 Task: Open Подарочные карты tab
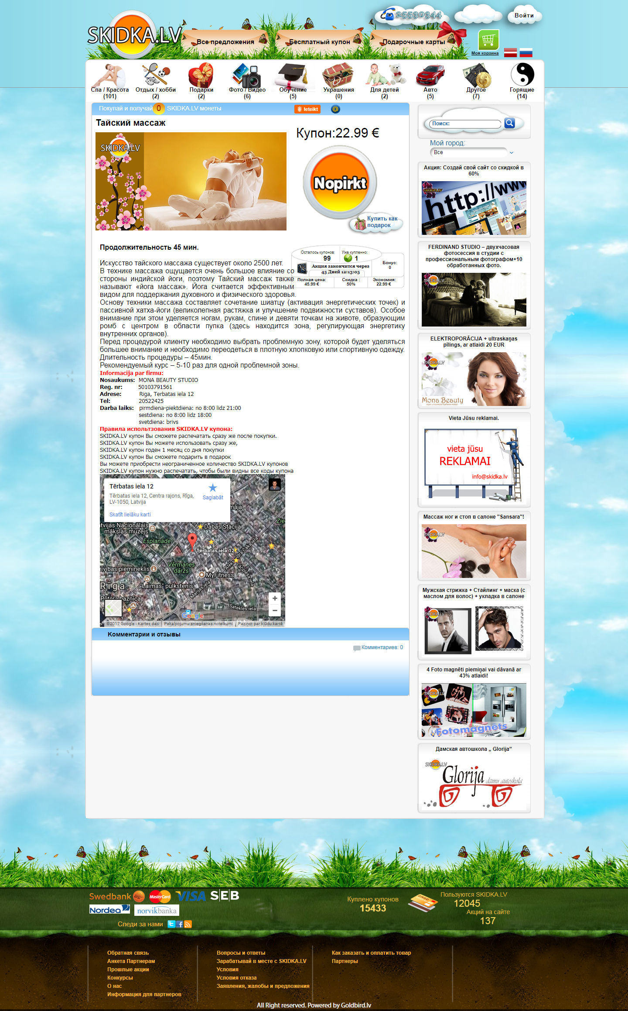click(414, 42)
